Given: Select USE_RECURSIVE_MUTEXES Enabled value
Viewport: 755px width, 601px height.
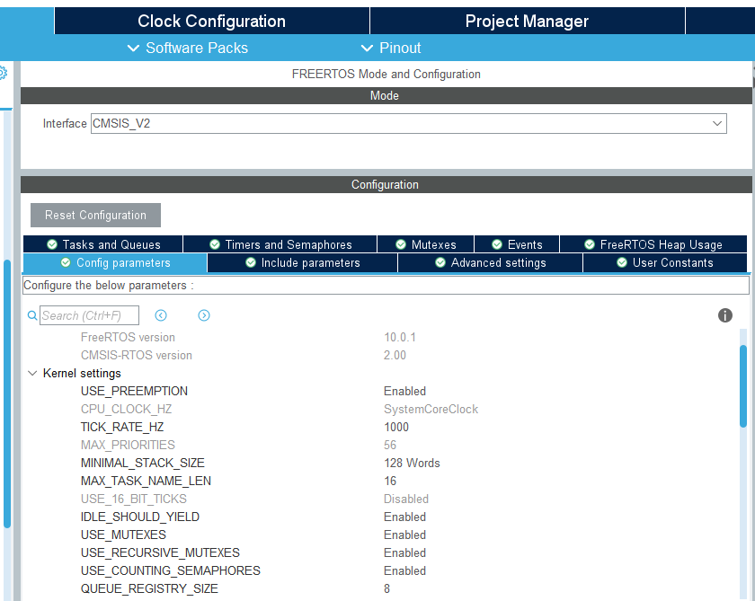Looking at the screenshot, I should 405,552.
